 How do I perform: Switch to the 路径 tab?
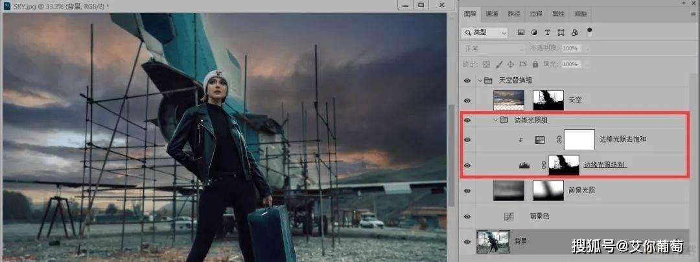click(514, 14)
